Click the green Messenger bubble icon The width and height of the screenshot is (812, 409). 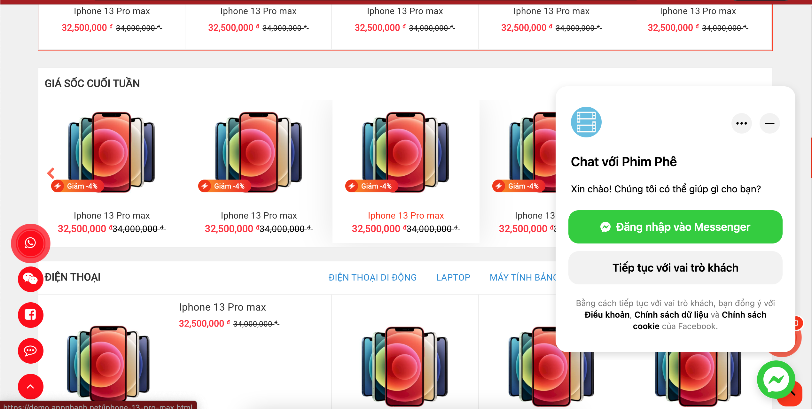pyautogui.click(x=776, y=379)
